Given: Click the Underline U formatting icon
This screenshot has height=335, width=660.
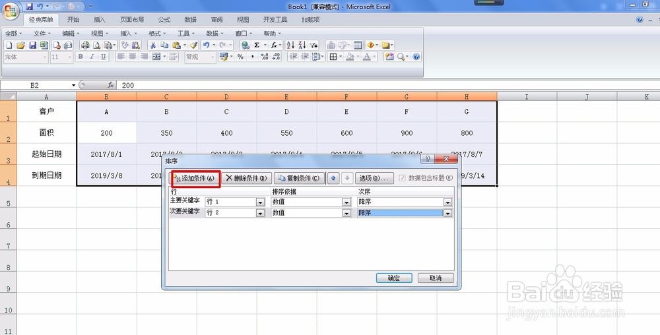Looking at the screenshot, I should pos(103,57).
